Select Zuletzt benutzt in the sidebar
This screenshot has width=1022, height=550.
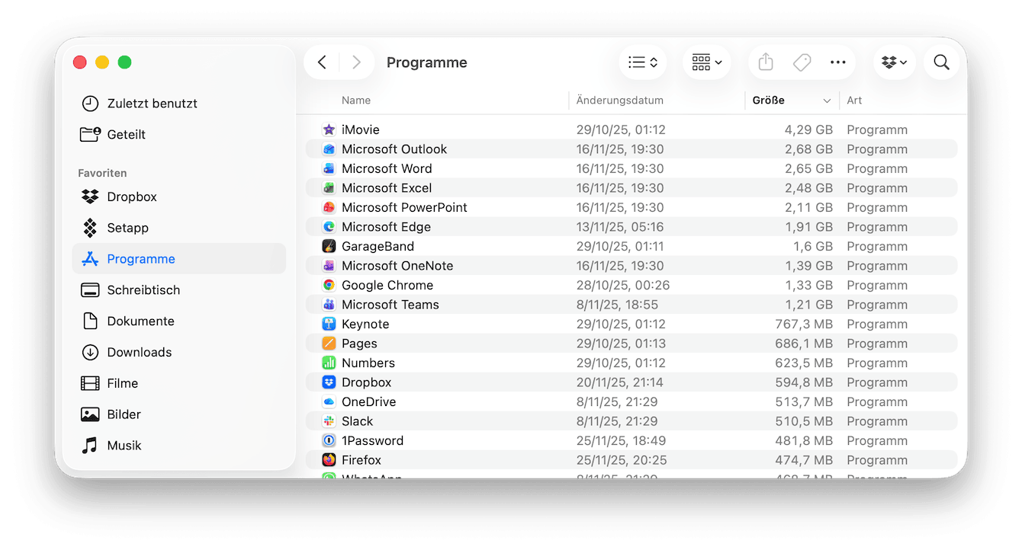pos(152,104)
